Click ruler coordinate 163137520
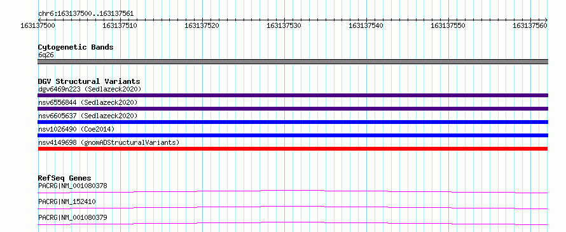566x232 pixels. pyautogui.click(x=202, y=25)
